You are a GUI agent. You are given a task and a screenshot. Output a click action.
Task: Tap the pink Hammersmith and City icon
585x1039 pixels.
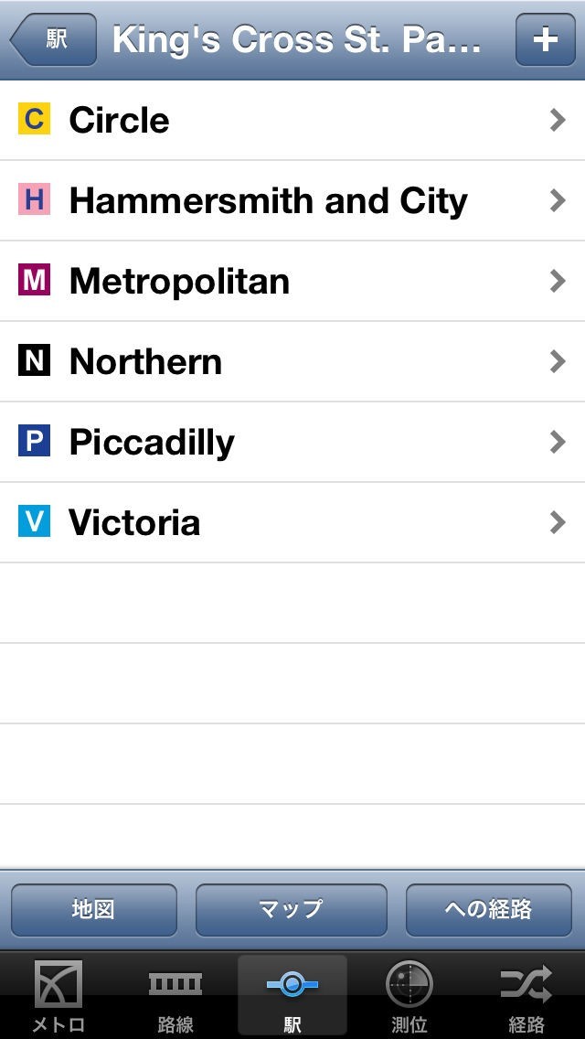(x=34, y=199)
